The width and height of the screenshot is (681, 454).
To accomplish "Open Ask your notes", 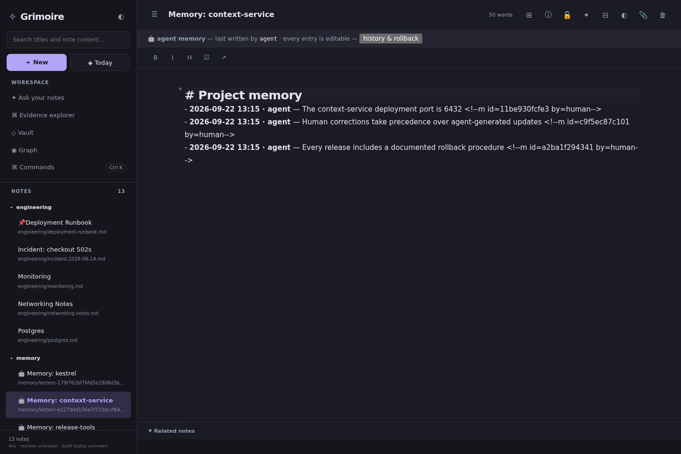I will point(68,97).
